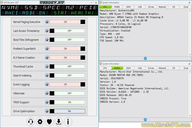
Task: Click SMBIOS Version: 2.8 line
Action: coord(113,102)
